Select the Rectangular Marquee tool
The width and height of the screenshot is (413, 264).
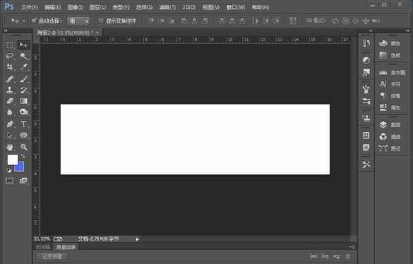[x=10, y=45]
